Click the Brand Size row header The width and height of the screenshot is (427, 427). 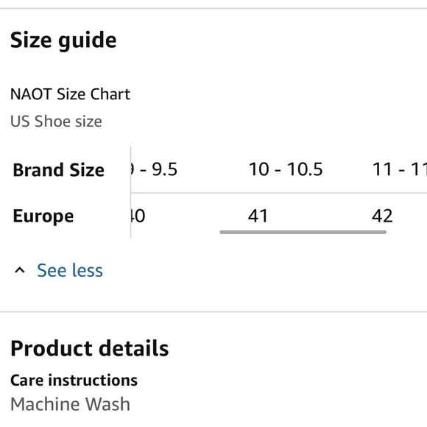(59, 170)
